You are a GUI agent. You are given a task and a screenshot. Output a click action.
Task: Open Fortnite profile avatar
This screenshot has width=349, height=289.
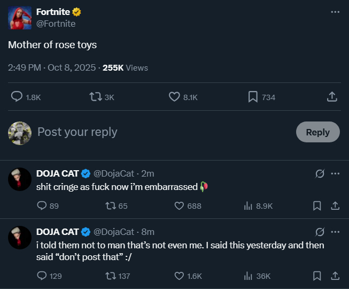click(20, 18)
